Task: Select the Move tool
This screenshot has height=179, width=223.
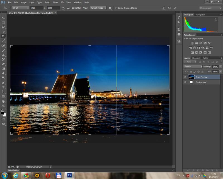Action: click(3, 18)
